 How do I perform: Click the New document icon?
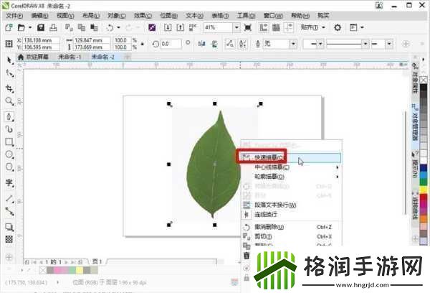tap(9, 27)
